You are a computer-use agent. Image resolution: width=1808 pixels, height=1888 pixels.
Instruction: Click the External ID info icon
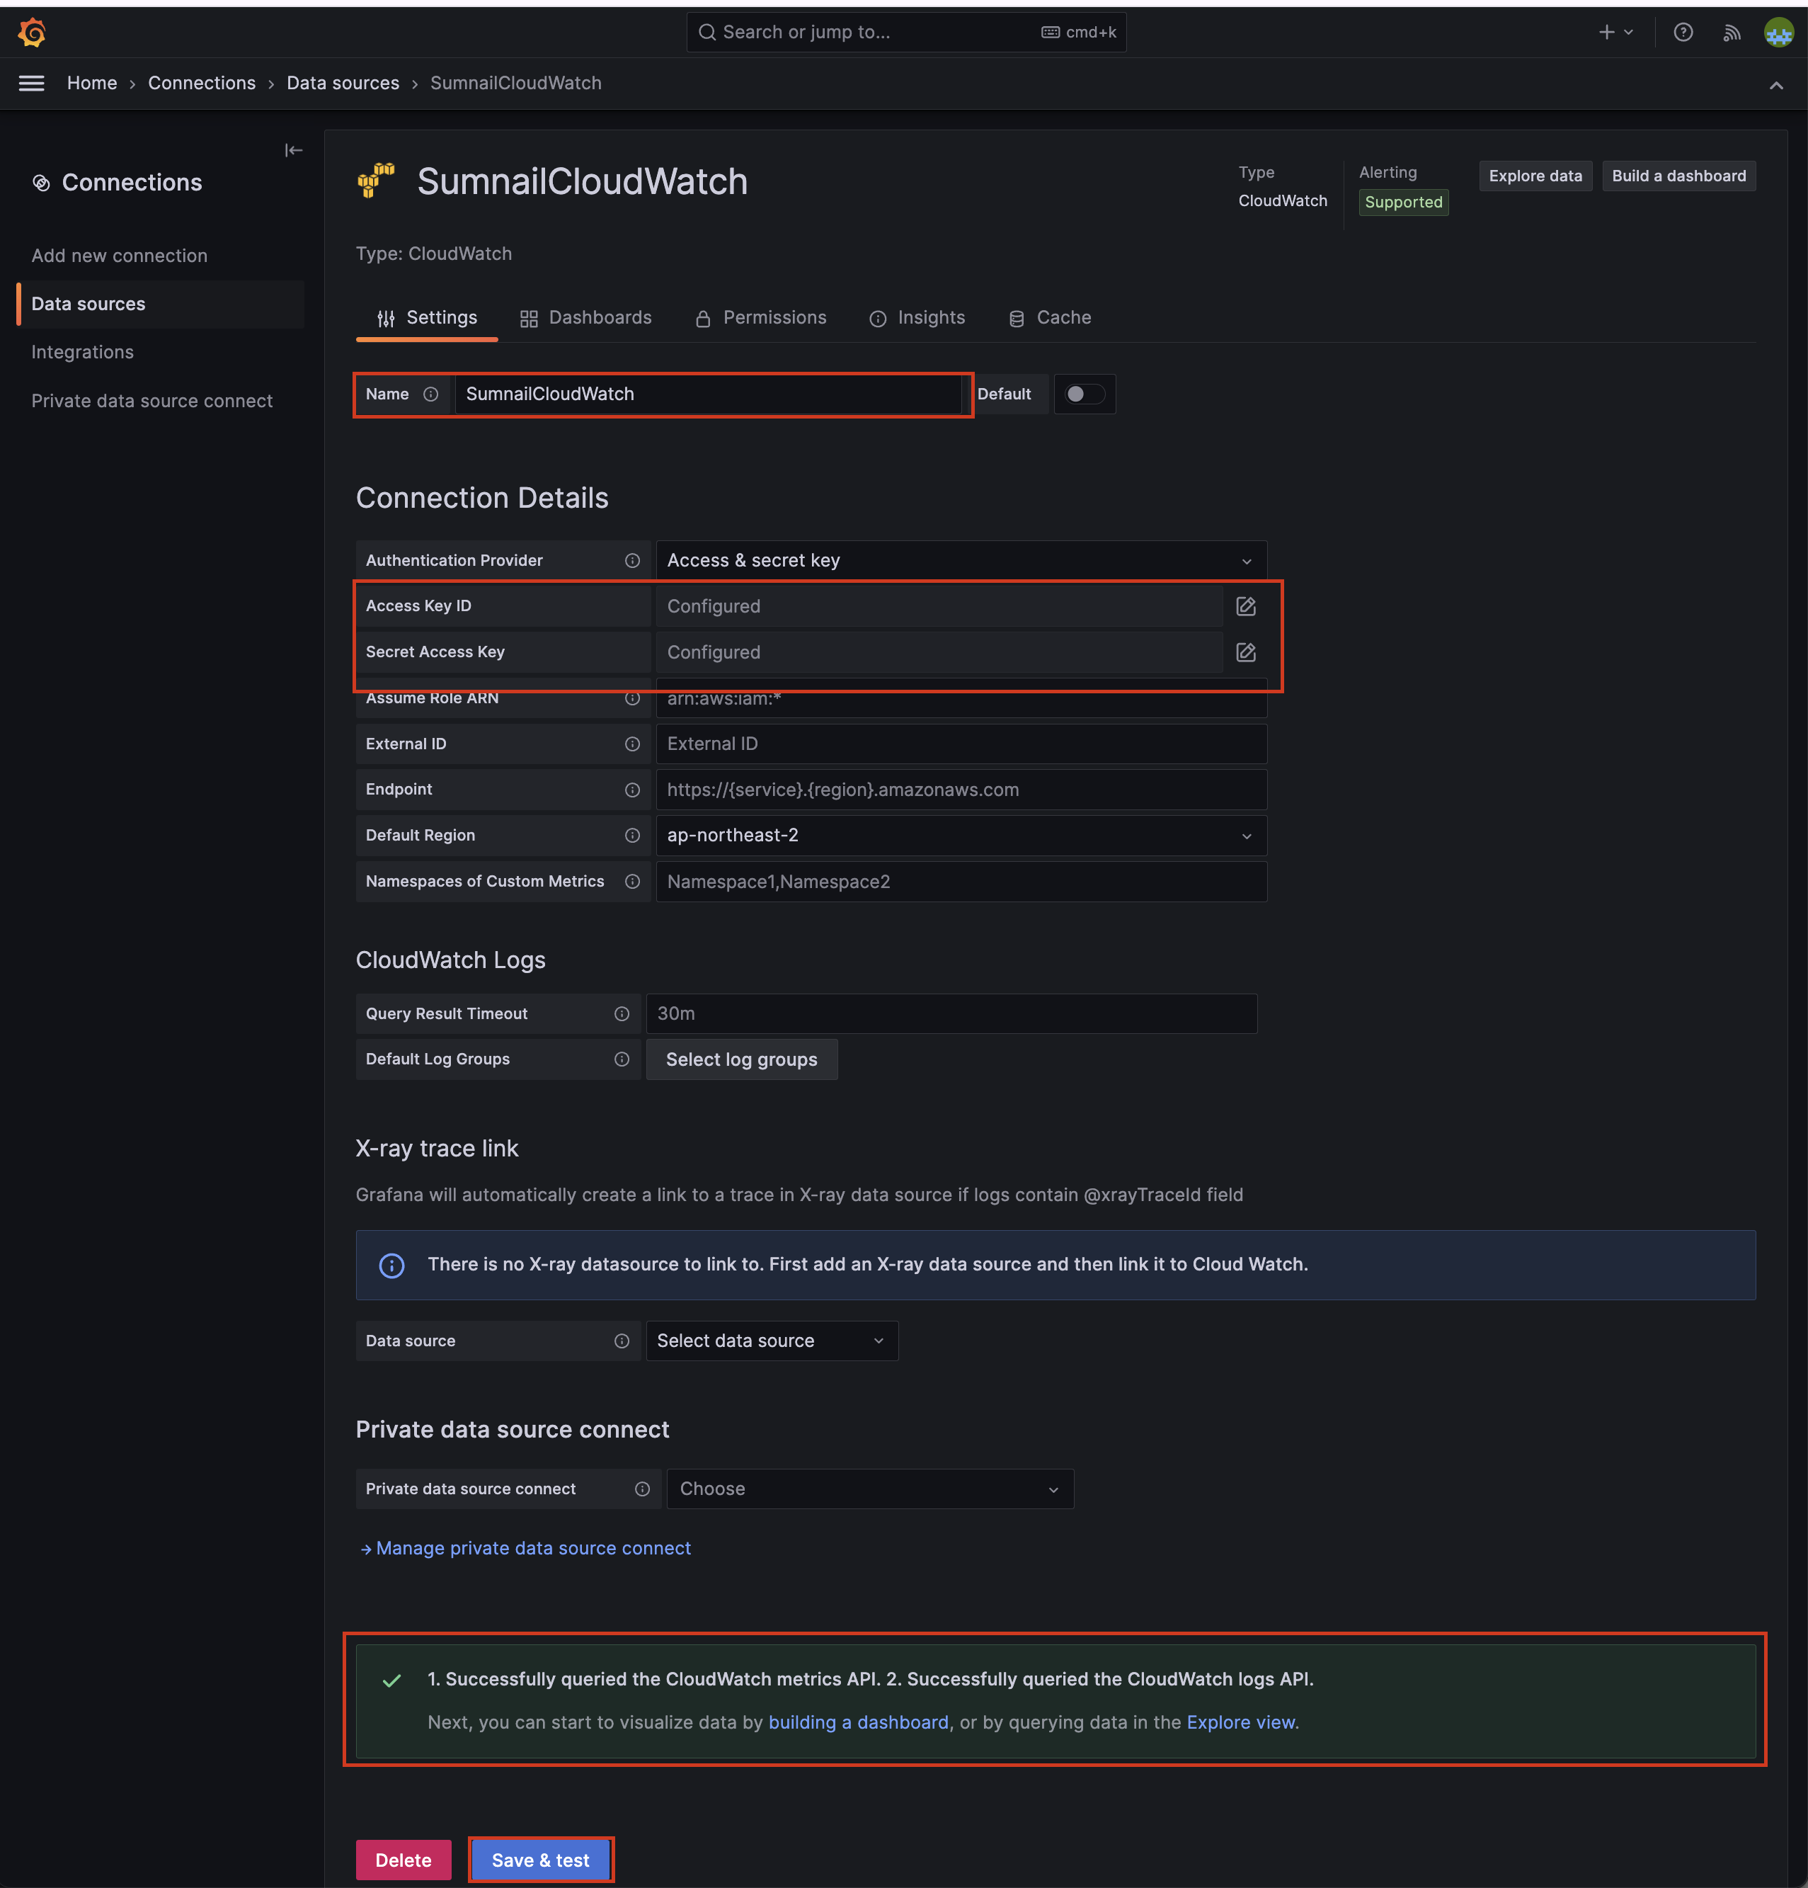click(x=632, y=744)
